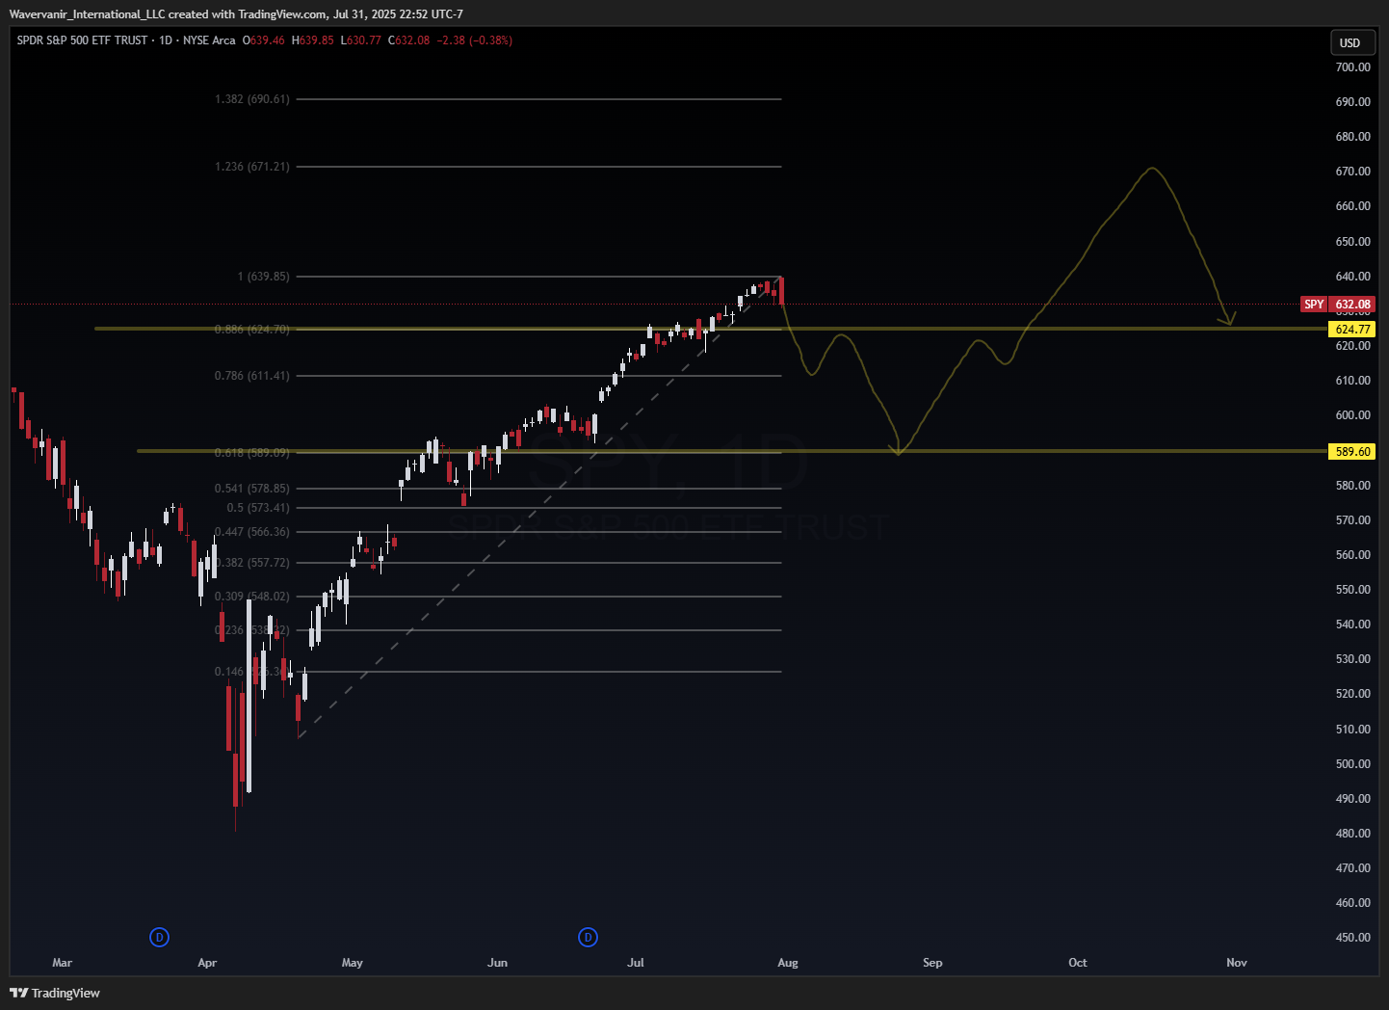Viewport: 1389px width, 1010px height.
Task: Click the open value O639.46
Action: (x=264, y=40)
